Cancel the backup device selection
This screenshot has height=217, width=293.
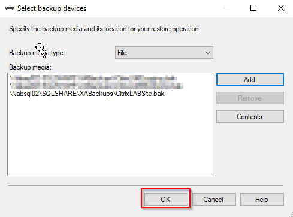(214, 199)
